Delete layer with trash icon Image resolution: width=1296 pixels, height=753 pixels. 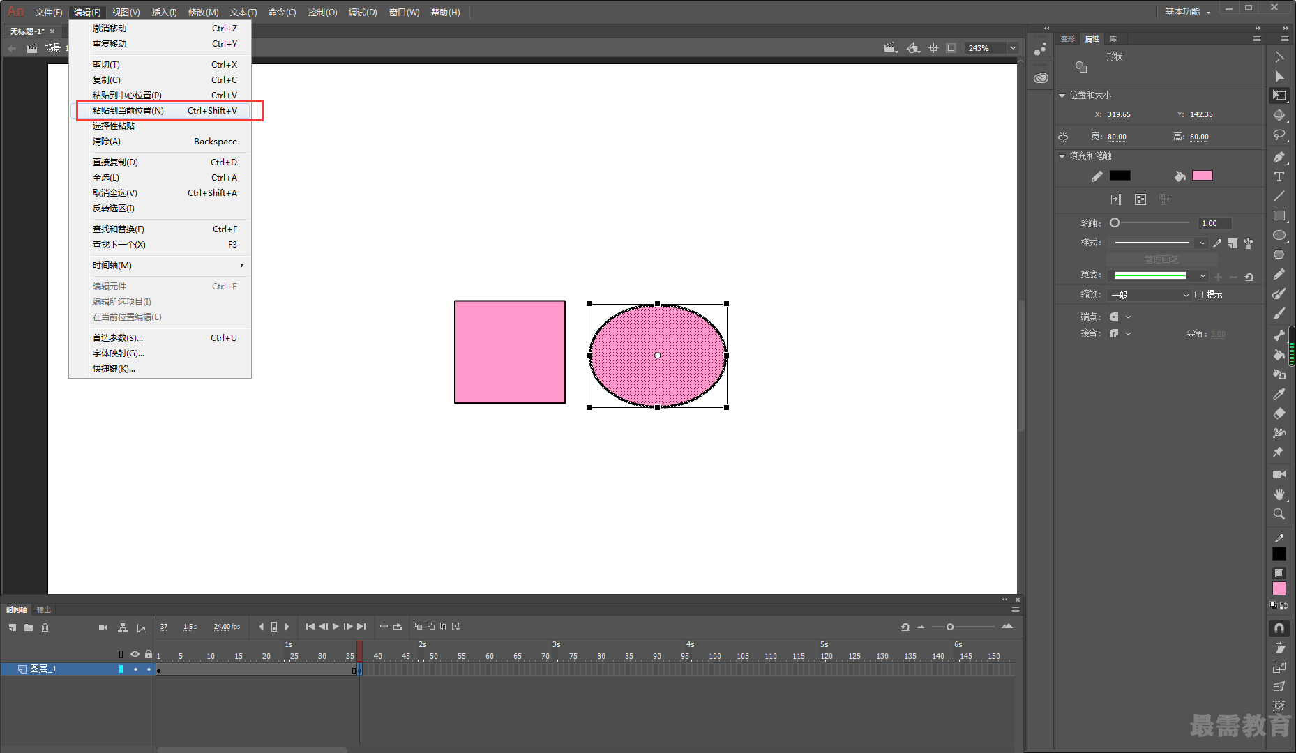click(x=45, y=627)
